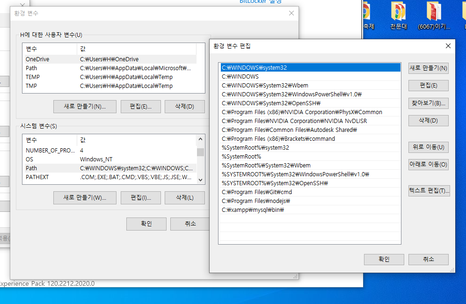Select C:\WINDOWS\System32\OpenSSH entry

coord(310,103)
